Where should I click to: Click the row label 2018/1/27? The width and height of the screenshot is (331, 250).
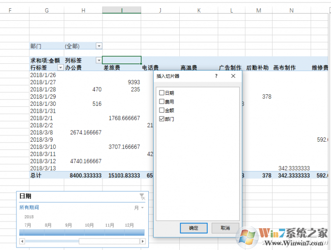pos(43,82)
